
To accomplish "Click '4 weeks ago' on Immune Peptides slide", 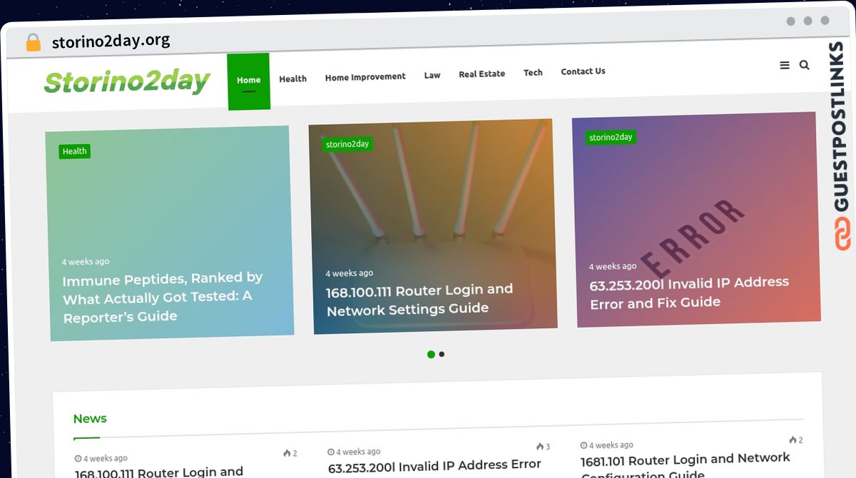I will [x=86, y=262].
